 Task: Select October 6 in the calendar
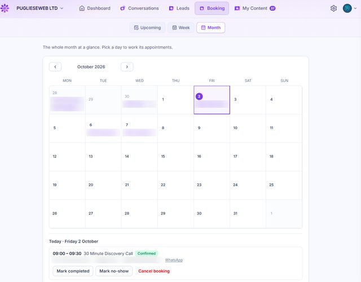pos(103,129)
